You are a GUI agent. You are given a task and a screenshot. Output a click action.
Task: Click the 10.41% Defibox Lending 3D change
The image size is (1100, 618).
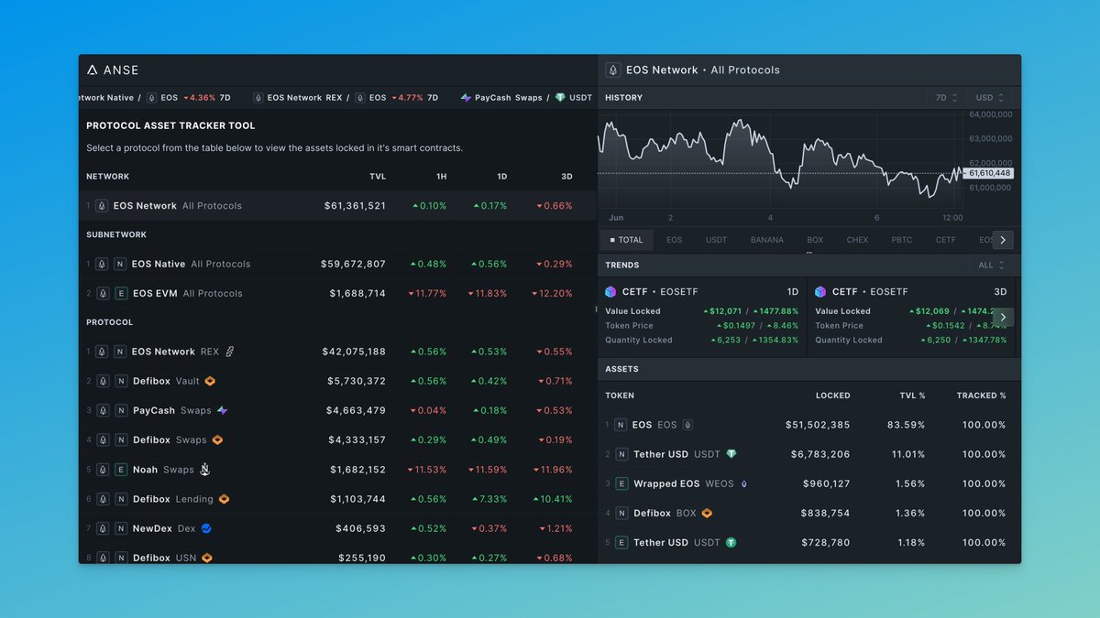[x=551, y=500]
